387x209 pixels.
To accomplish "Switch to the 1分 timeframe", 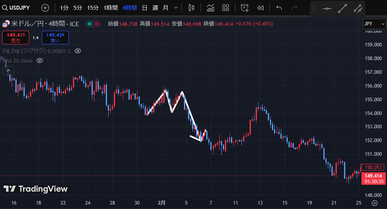I will point(64,8).
